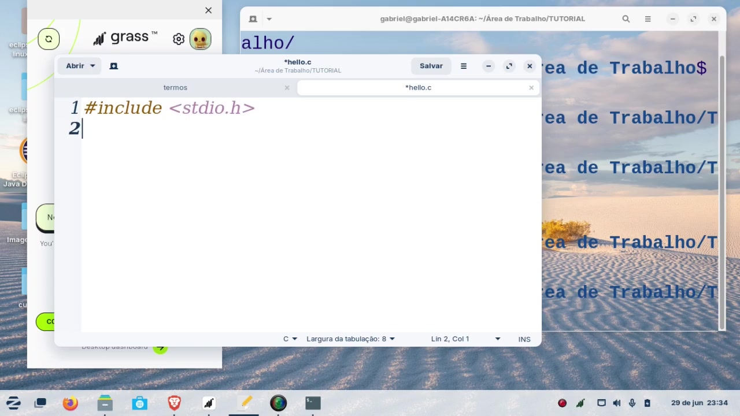Open the gedit hamburger menu
This screenshot has width=740, height=416.
463,65
